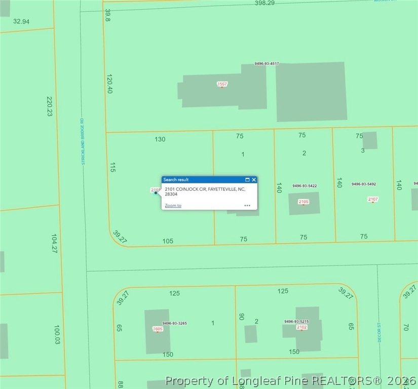Click parcel ID label 9496-93-5422

click(305, 186)
